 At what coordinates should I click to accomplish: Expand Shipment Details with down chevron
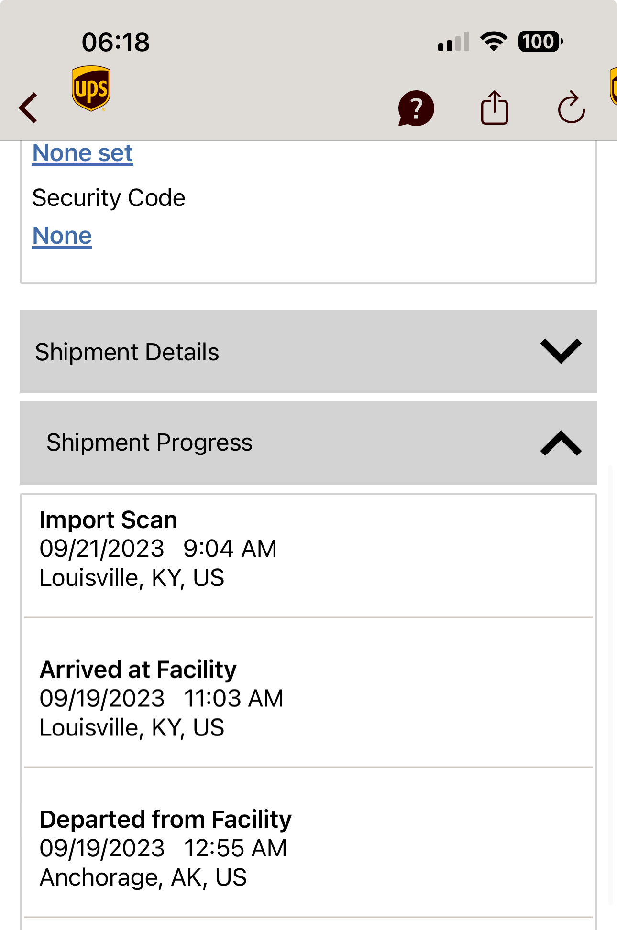coord(561,351)
